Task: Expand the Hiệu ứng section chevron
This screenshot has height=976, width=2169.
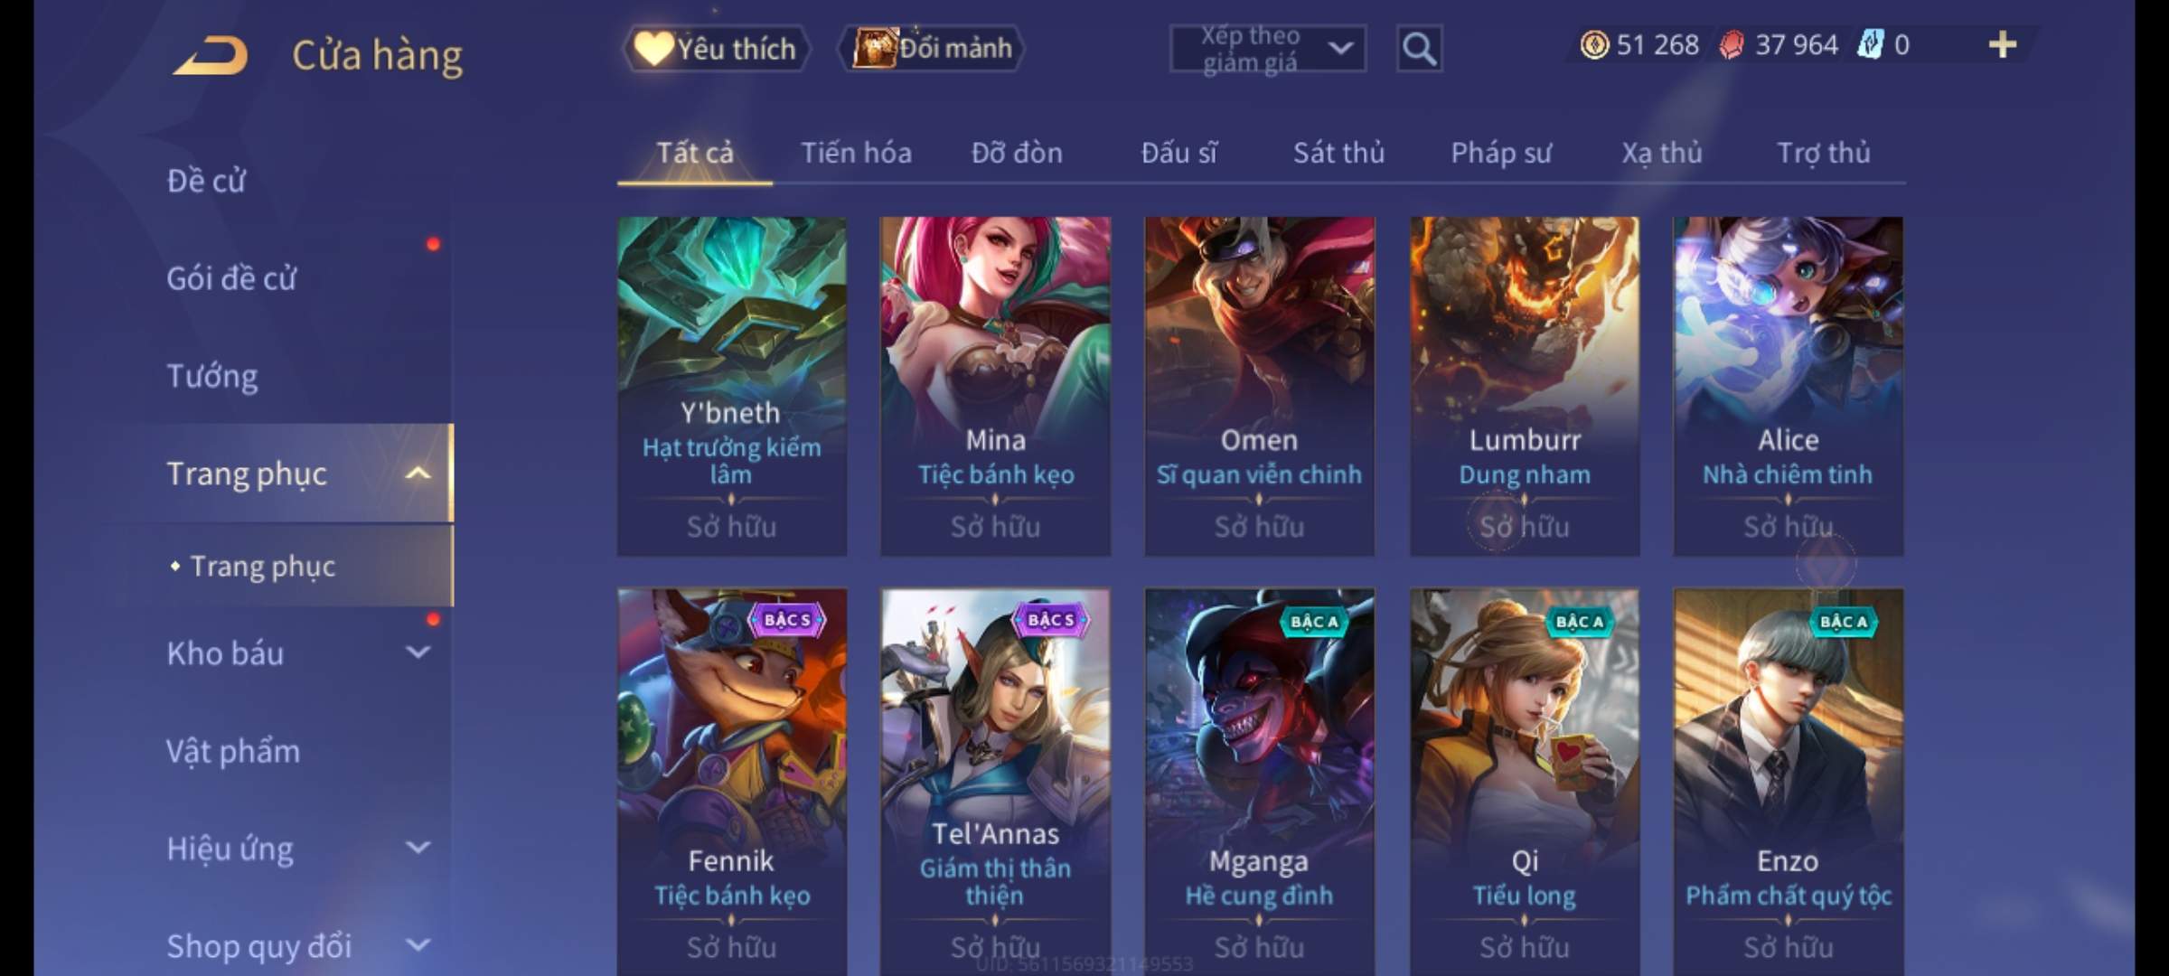Action: pos(418,847)
